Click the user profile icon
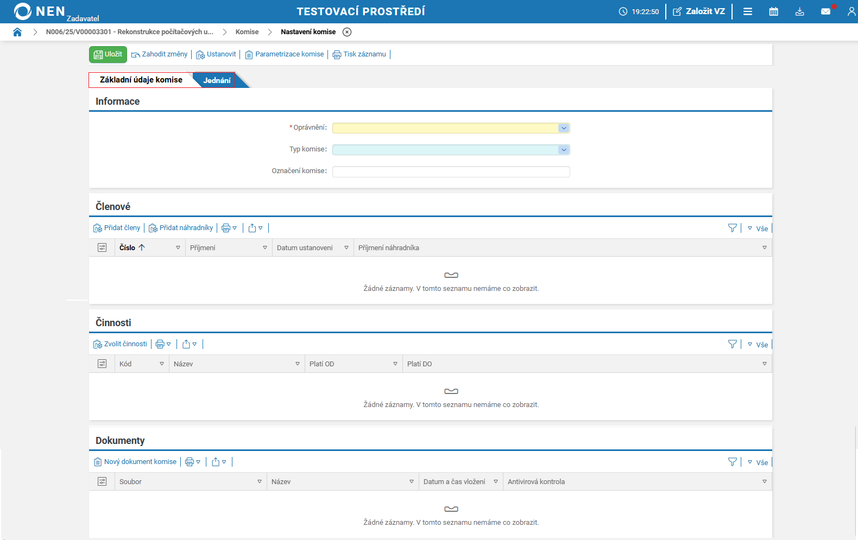This screenshot has height=540, width=858. pyautogui.click(x=851, y=11)
